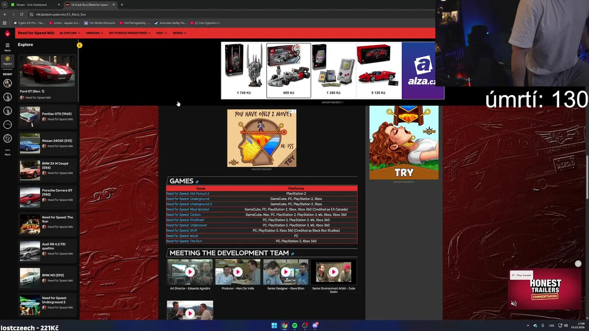Play the Art Director Eduardo Agostini video
This screenshot has height=331, width=589.
tap(190, 272)
